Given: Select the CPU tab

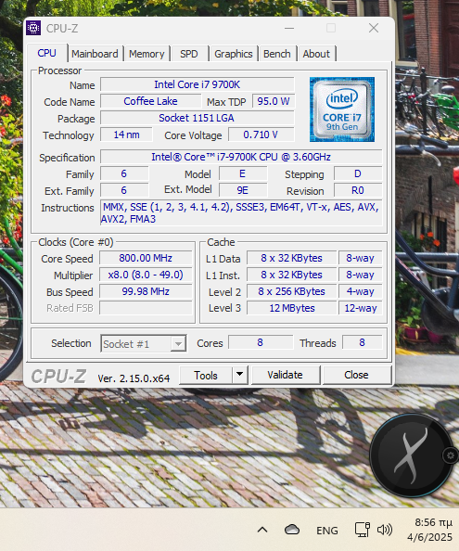Looking at the screenshot, I should coord(46,53).
